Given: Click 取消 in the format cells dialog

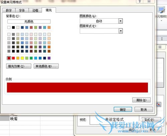Looking at the screenshot, I should [144, 109].
